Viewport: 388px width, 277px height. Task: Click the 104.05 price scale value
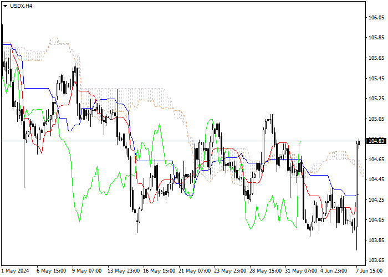376,220
